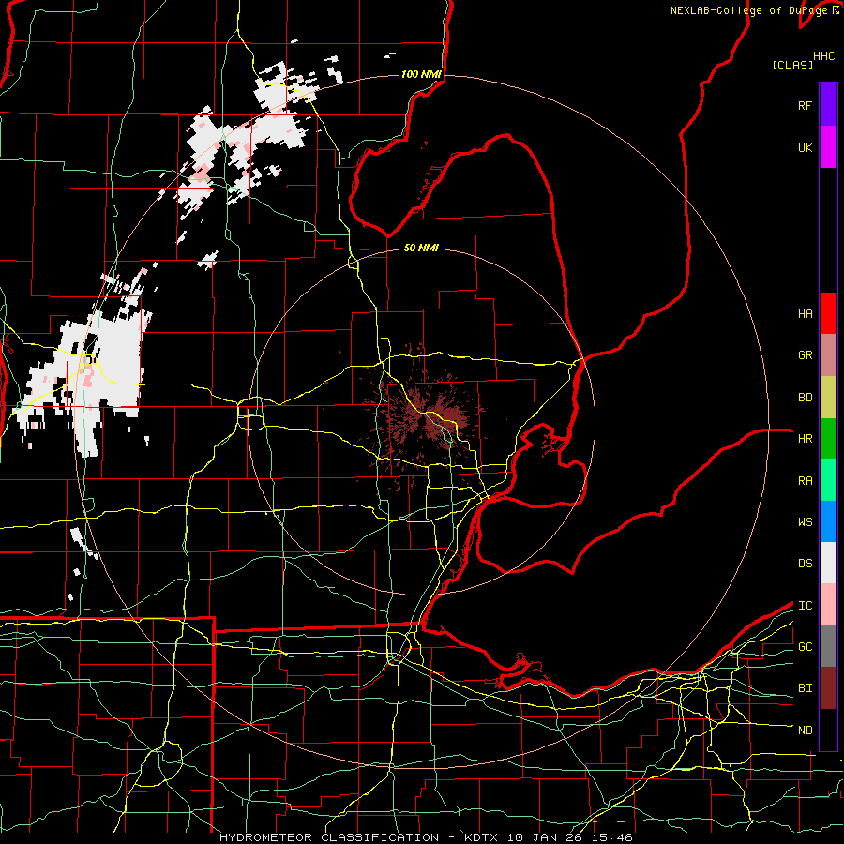Image resolution: width=844 pixels, height=844 pixels.
Task: Click the BI legend label
Action: click(x=805, y=688)
